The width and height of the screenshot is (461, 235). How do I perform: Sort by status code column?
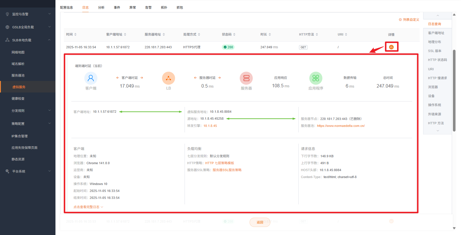[234, 34]
